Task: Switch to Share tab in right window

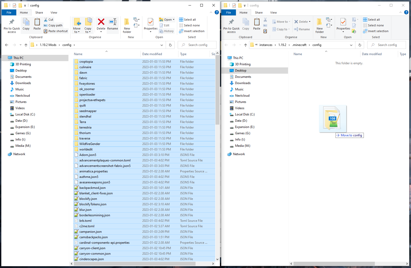Action: click(259, 13)
